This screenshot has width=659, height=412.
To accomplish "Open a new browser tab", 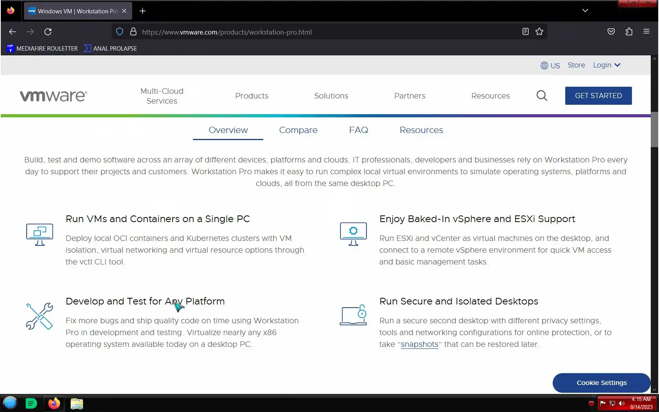I will [x=142, y=11].
